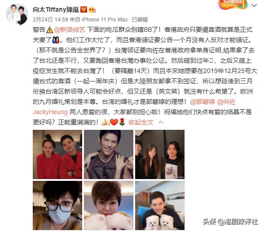Collapse the post with 收起全文
Image resolution: width=264 pixels, height=231 pixels.
(141, 122)
